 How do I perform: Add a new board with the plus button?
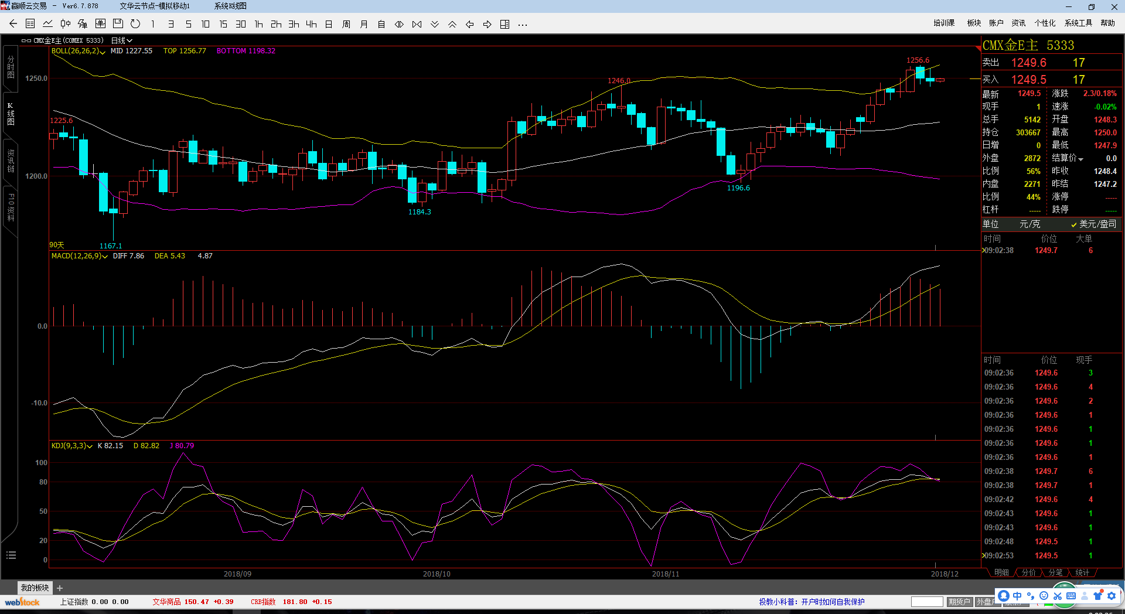[x=60, y=588]
